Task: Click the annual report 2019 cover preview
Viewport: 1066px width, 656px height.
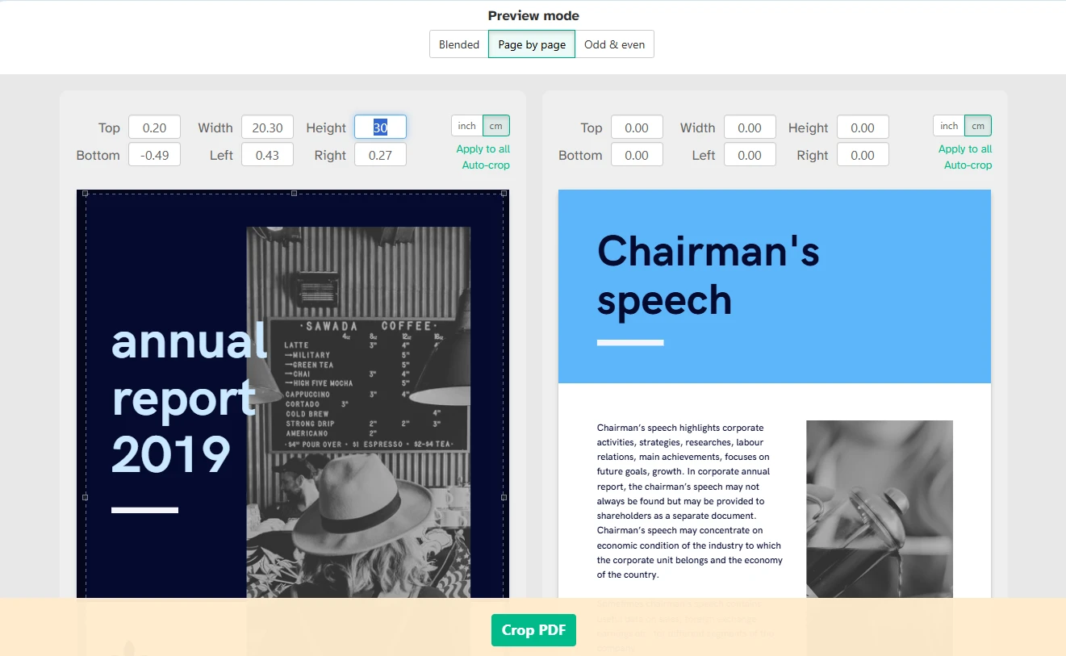Action: 293,394
